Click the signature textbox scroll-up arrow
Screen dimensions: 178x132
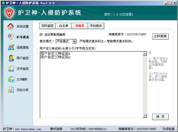coord(145,54)
